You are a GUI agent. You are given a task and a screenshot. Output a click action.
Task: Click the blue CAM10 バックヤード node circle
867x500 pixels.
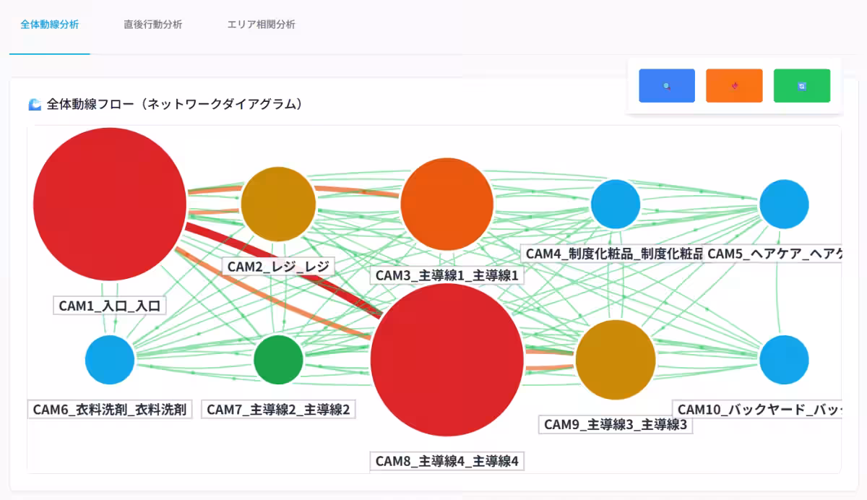coord(784,360)
